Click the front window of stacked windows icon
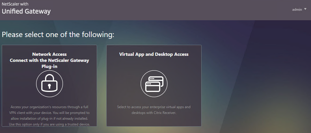Viewport: 311px width, 133px height. [152, 87]
